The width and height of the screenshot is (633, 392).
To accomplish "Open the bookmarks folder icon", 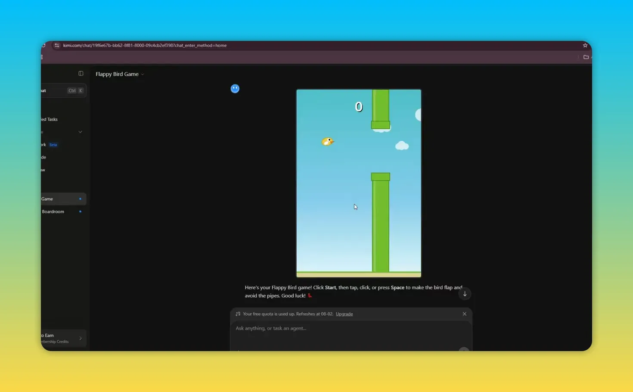I will (586, 57).
